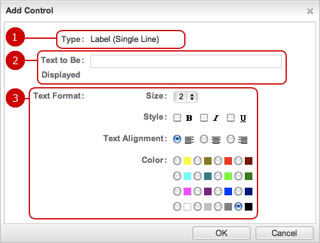This screenshot has height=243, width=320.
Task: Select the bright blue color swatch
Action: 228,191
